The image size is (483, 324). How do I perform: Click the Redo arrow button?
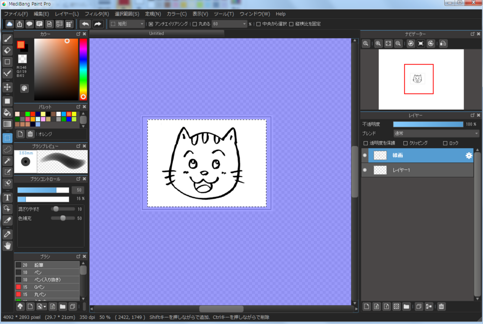[x=98, y=24]
